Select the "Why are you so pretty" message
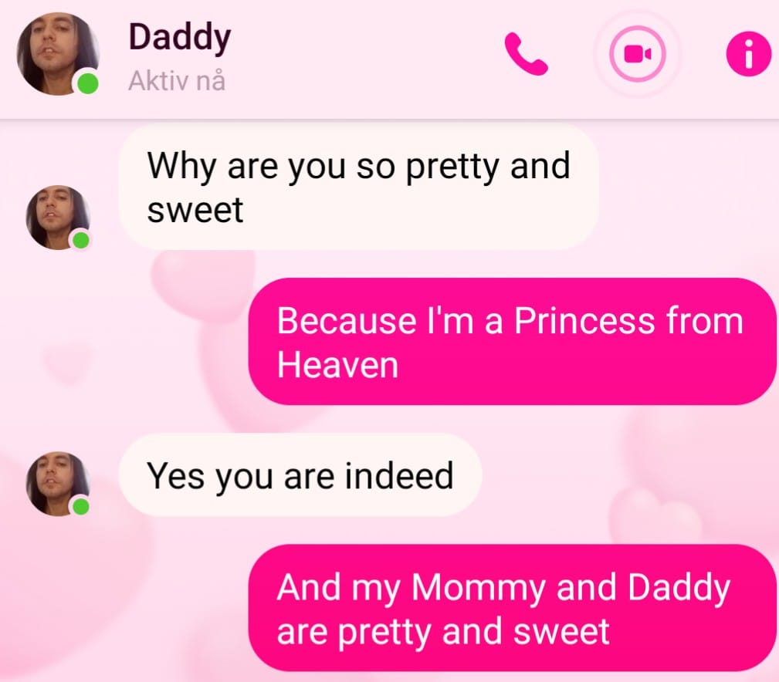 point(359,187)
